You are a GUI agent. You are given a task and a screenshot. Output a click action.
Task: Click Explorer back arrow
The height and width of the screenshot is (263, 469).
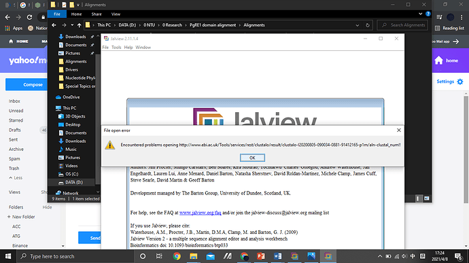[54, 25]
